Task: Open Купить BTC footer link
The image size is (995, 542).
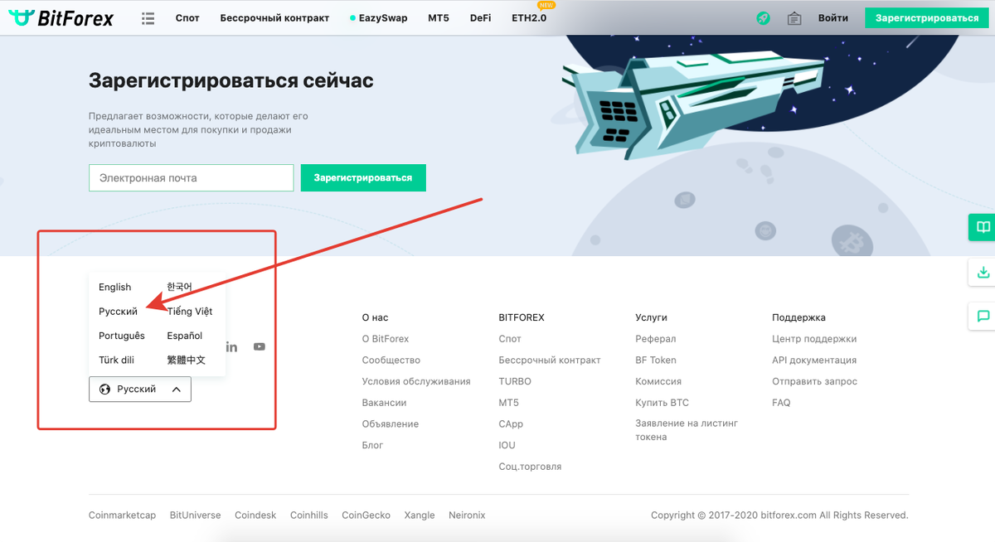Action: coord(663,403)
